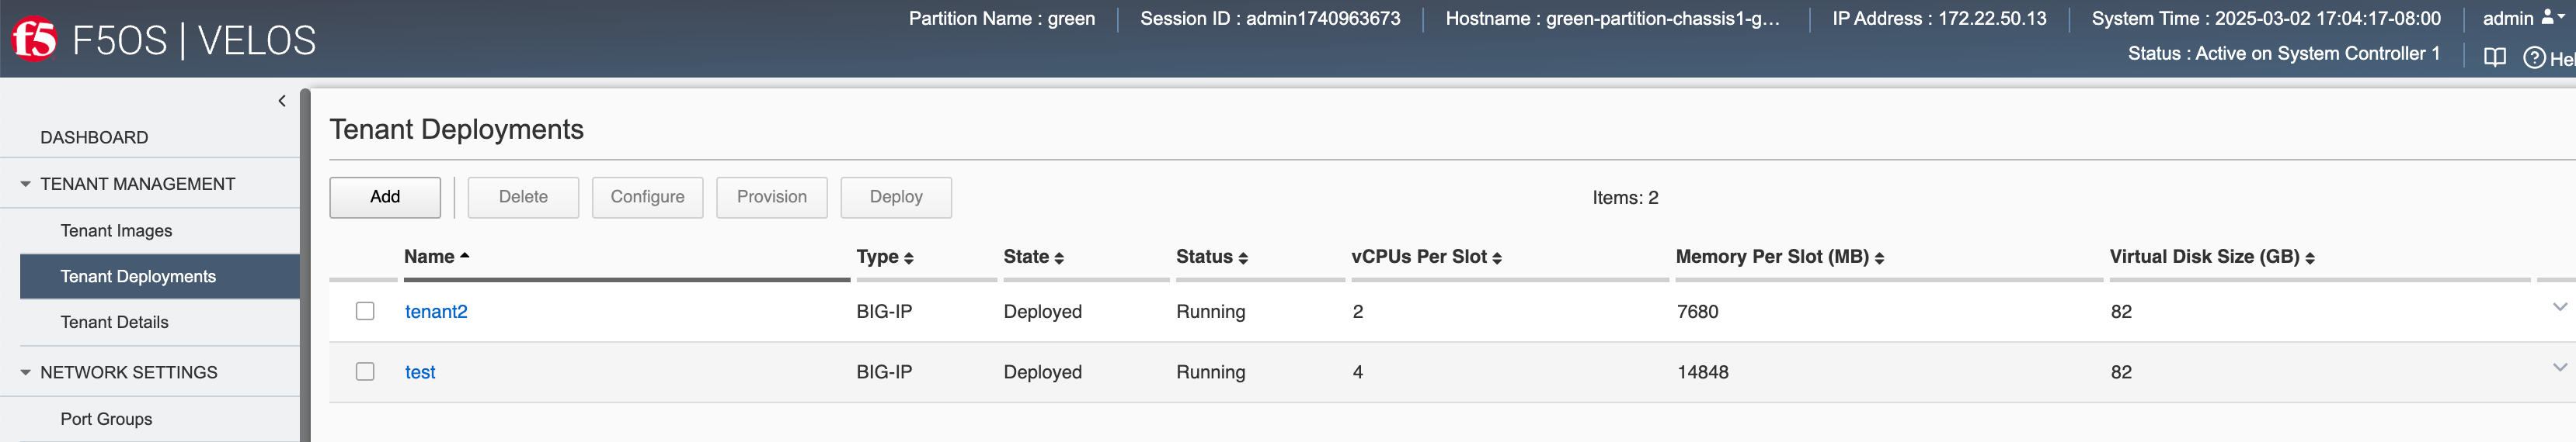The image size is (2576, 442).
Task: Sort table by State column
Action: [x=1033, y=257]
